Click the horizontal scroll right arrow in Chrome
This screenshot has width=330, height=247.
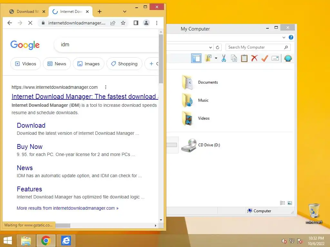point(156,225)
